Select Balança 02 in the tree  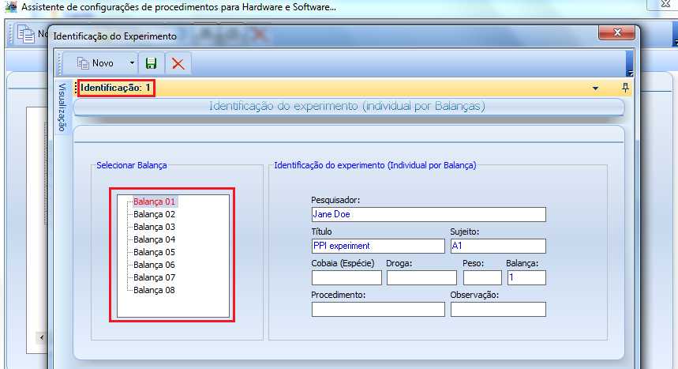tap(154, 214)
